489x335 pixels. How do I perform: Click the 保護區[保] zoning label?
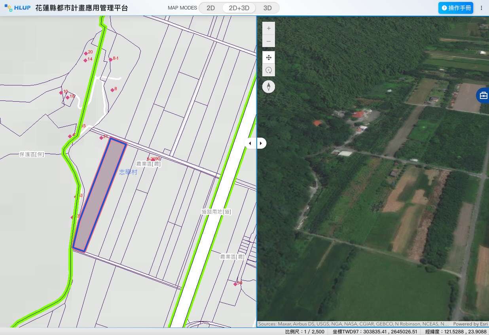click(x=32, y=154)
